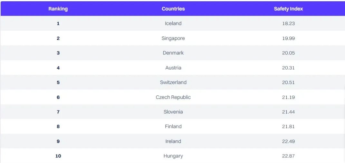
Task: Click Hungary in the last row
Action: [173, 156]
